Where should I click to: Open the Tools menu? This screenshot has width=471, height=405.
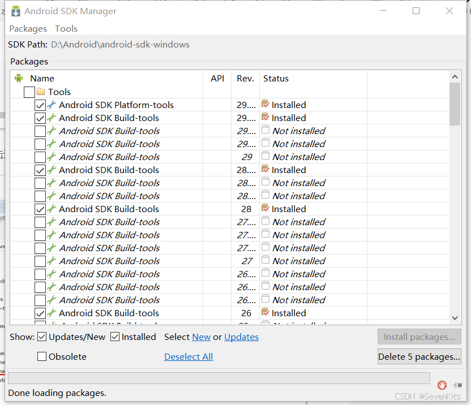66,28
